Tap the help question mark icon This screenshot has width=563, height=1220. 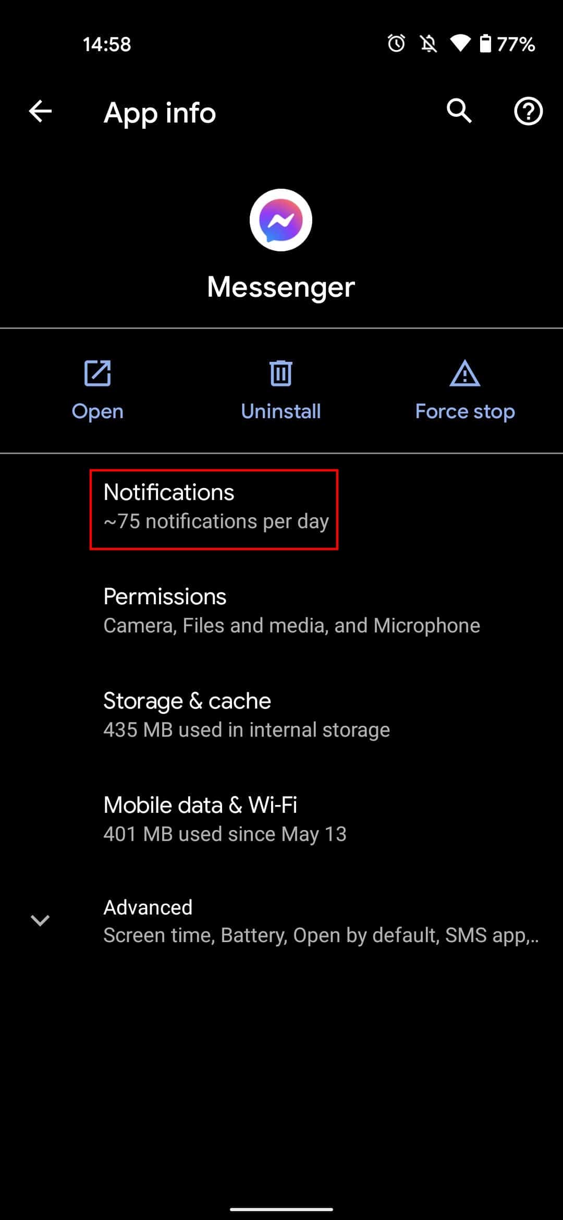pyautogui.click(x=528, y=111)
